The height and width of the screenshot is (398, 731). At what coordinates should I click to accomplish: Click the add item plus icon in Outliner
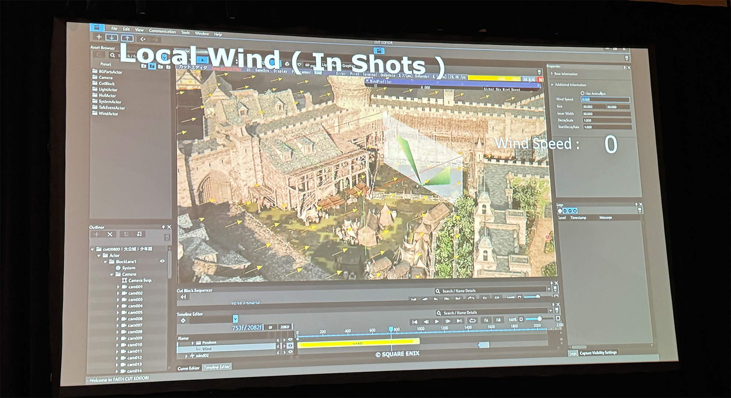(97, 234)
